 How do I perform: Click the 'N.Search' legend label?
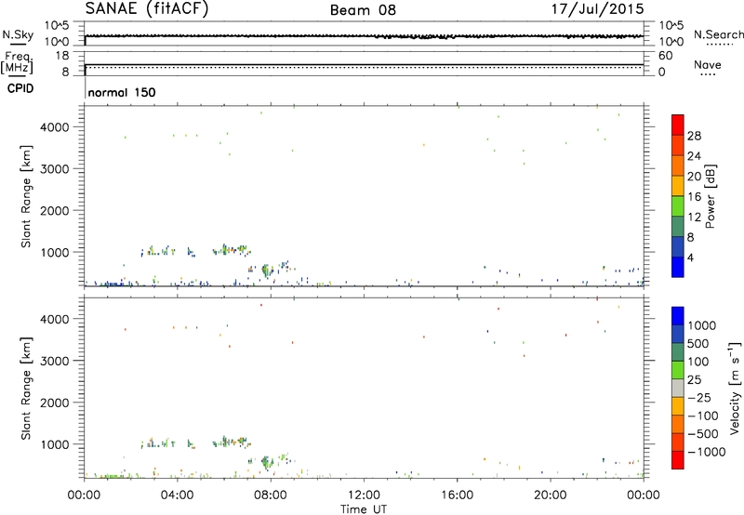(718, 34)
